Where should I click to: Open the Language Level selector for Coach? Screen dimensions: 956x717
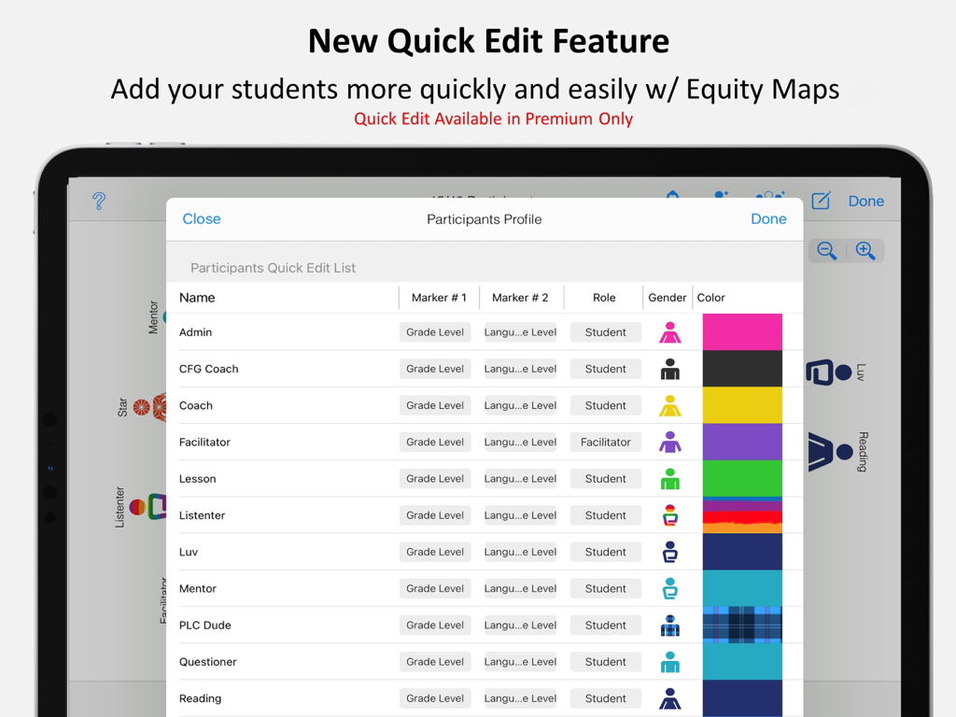pyautogui.click(x=520, y=405)
